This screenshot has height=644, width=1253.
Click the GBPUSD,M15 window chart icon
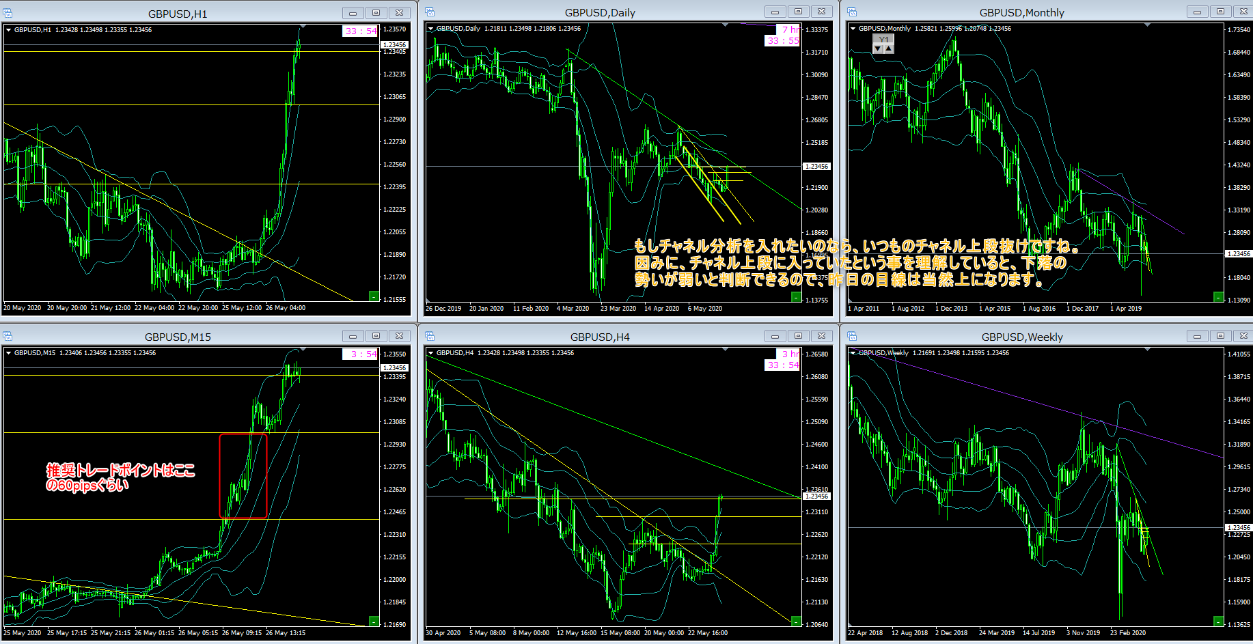8,336
